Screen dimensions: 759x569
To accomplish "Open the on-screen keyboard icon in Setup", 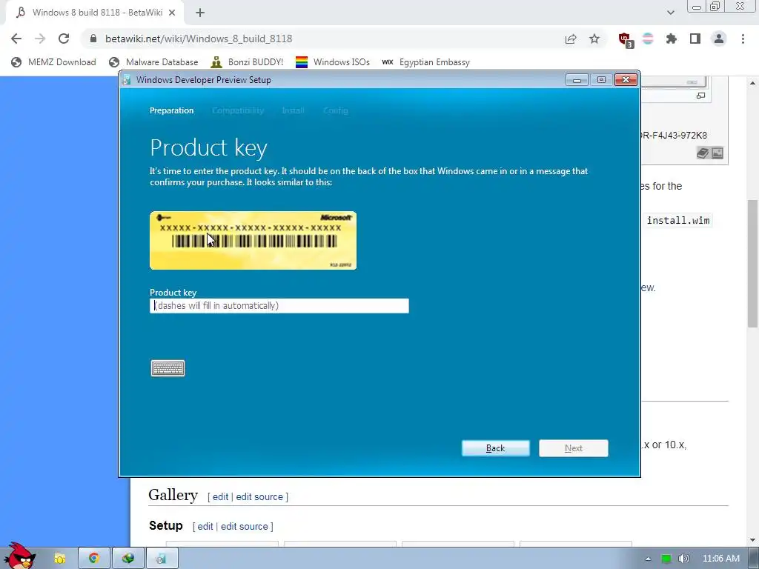I will [168, 368].
